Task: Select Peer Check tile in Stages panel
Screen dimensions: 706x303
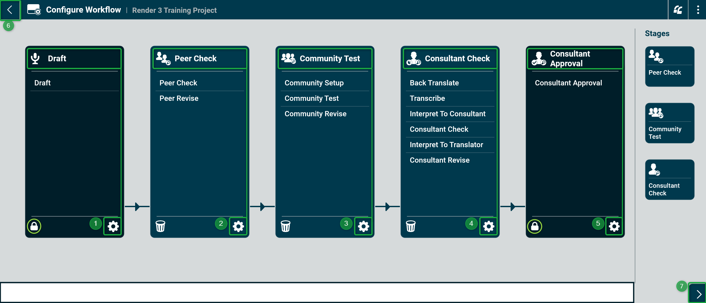Action: (669, 66)
